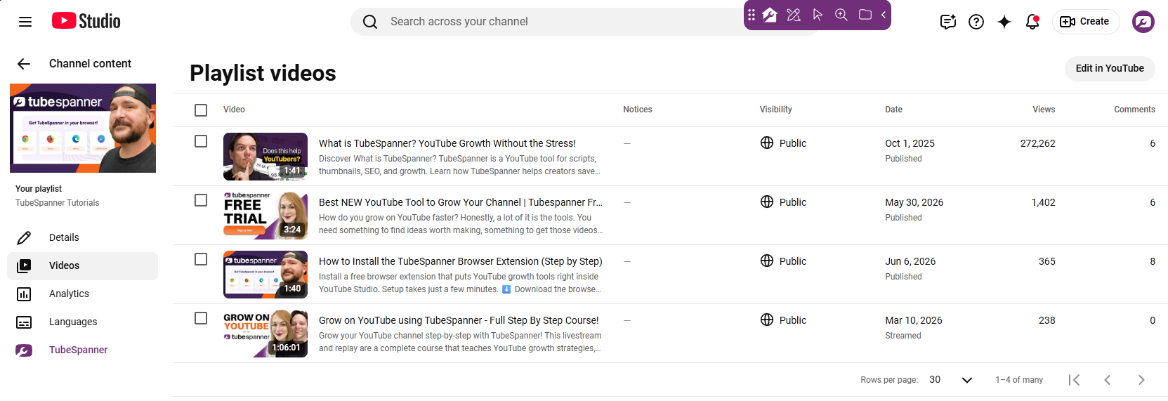Click the TubeSpanner logo icon in sidebar
Viewport: 1168px width, 401px height.
pos(24,350)
